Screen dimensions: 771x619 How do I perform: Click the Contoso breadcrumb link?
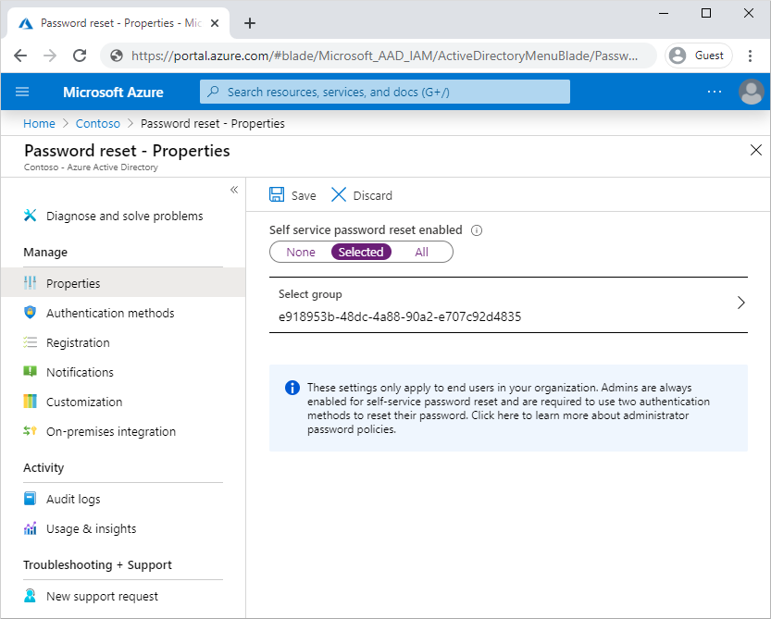pos(98,123)
